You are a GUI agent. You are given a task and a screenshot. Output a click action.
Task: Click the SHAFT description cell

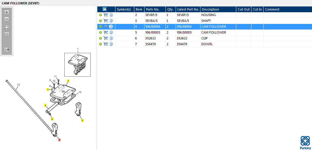click(x=218, y=21)
